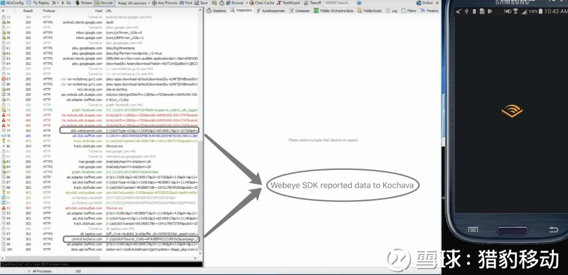Select session 85 graph.facebook.com activities row

[x=99, y=172]
